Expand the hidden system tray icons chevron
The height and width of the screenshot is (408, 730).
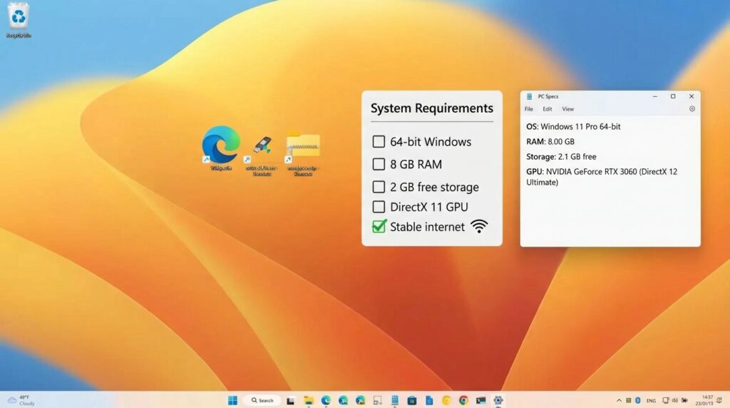[x=619, y=400]
